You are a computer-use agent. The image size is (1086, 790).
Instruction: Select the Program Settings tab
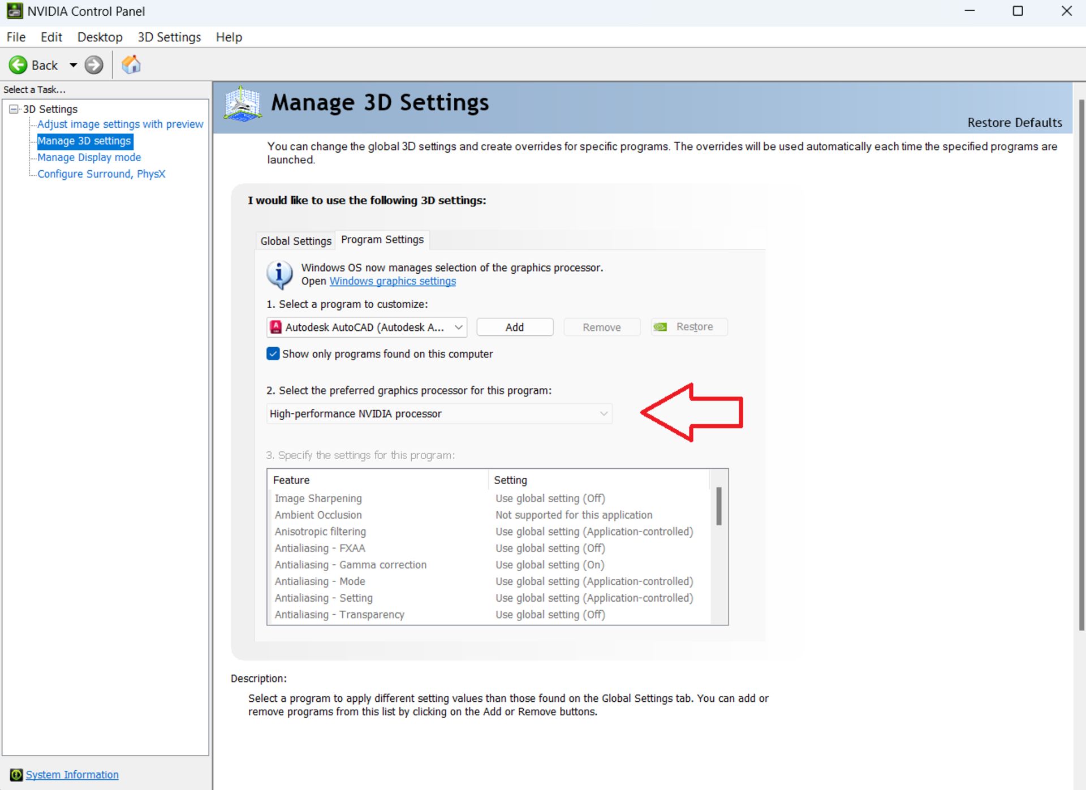(x=382, y=240)
